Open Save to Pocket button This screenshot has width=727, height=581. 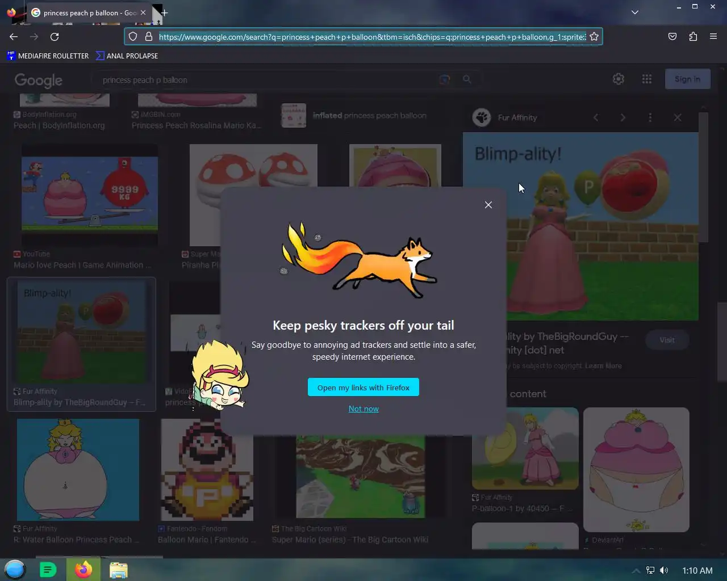672,36
